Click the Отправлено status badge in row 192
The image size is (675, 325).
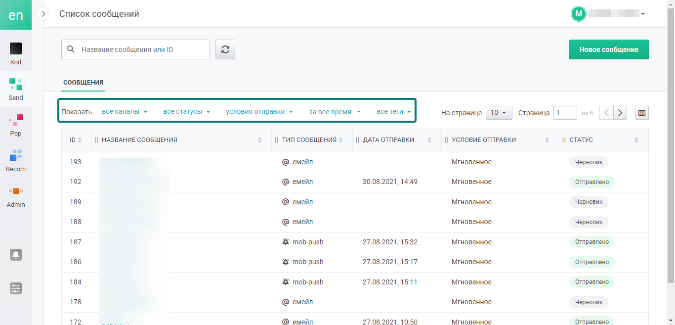coord(592,182)
